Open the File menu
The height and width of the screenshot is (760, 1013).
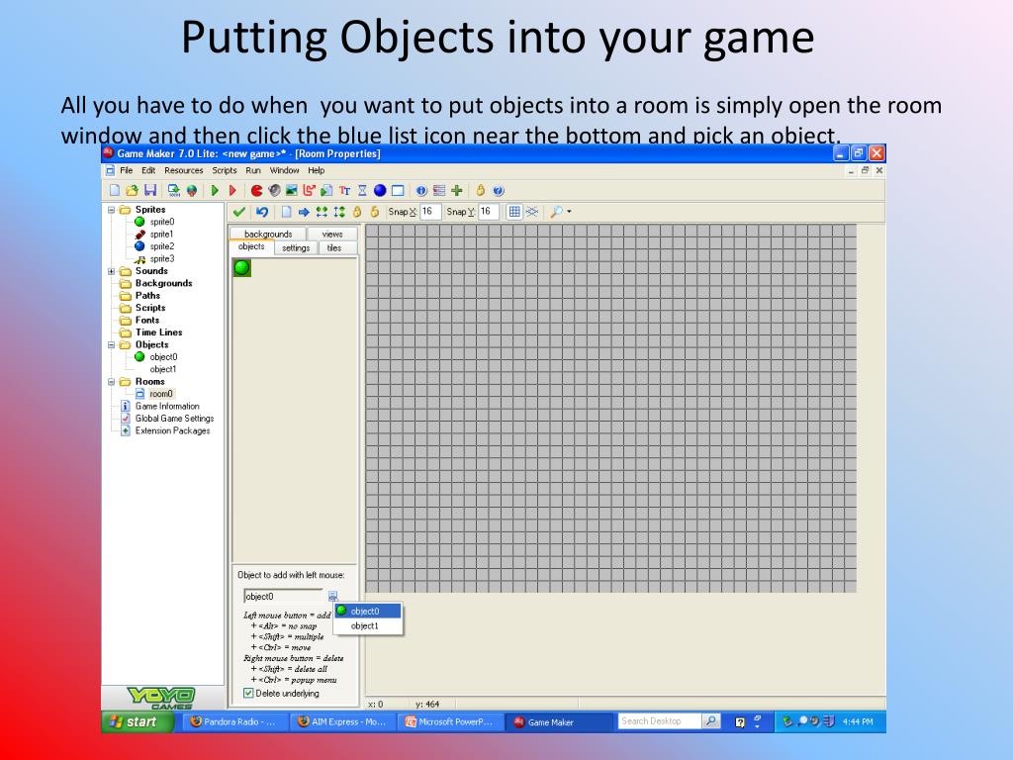point(126,170)
